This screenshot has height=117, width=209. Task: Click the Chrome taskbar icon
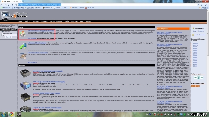(11, 114)
